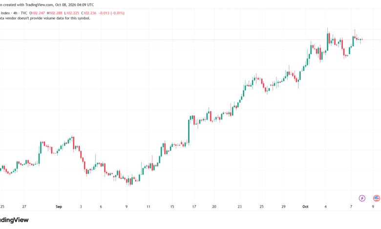Click the '11' date axis label

[148, 207]
